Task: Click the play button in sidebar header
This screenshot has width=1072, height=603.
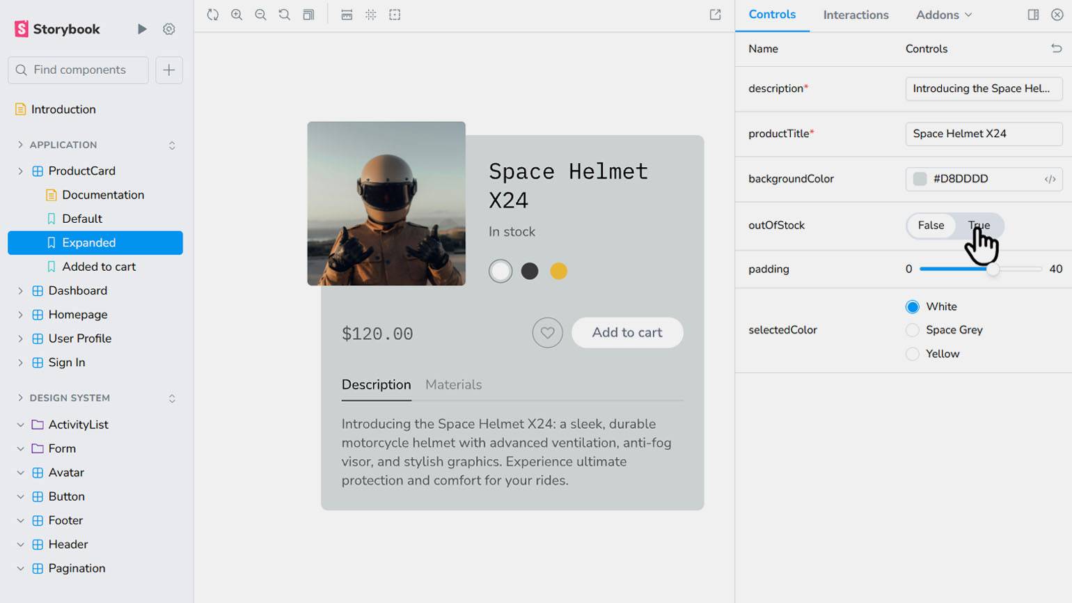Action: (x=142, y=29)
